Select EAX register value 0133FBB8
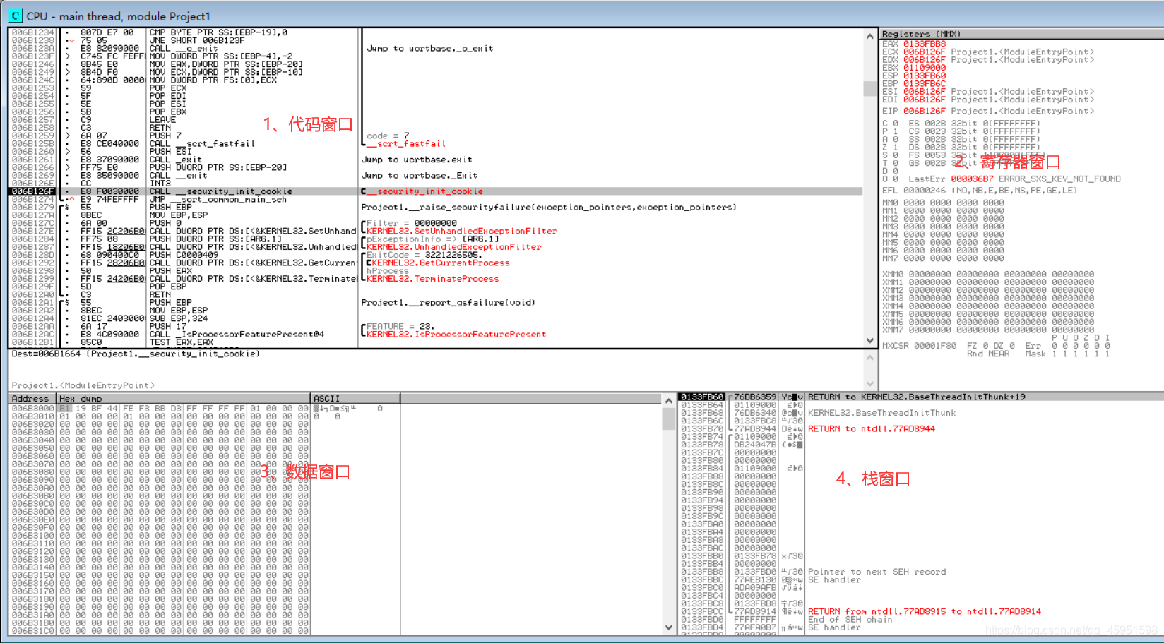This screenshot has width=1164, height=643. tap(924, 44)
